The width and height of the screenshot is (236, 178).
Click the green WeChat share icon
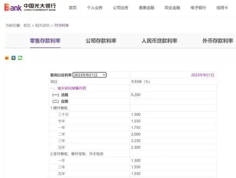click(x=20, y=58)
